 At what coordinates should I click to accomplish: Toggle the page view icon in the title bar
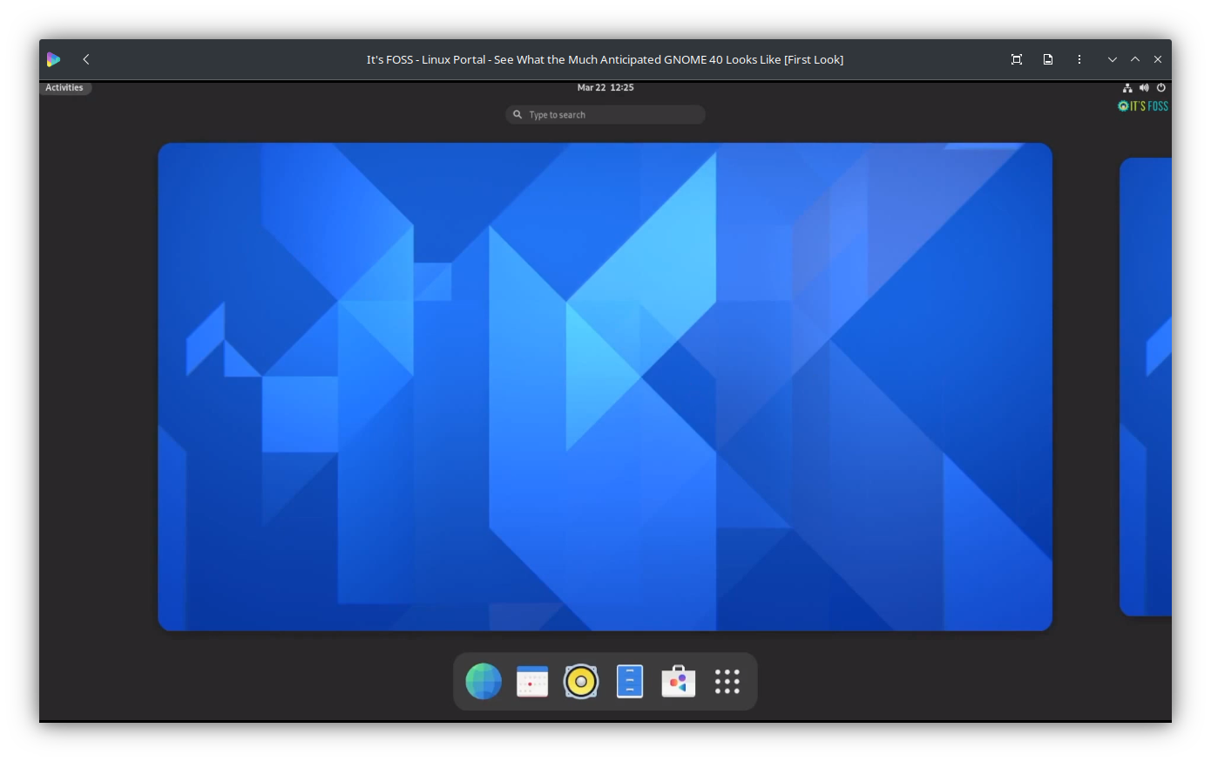click(1047, 58)
